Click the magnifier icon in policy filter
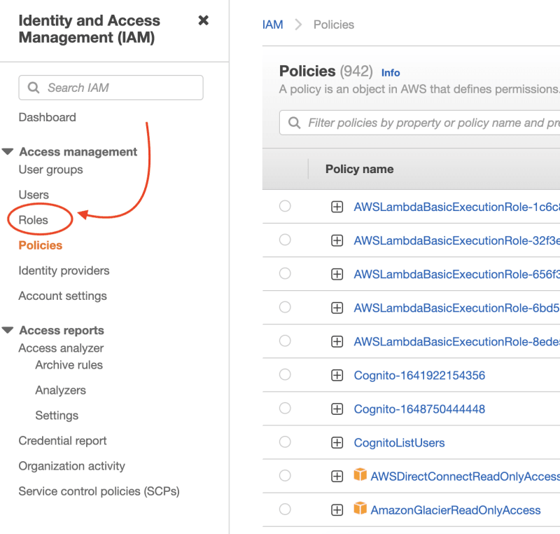The height and width of the screenshot is (534, 560). pyautogui.click(x=294, y=123)
